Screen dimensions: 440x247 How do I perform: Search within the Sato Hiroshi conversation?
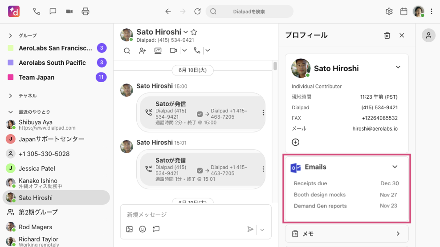127,51
